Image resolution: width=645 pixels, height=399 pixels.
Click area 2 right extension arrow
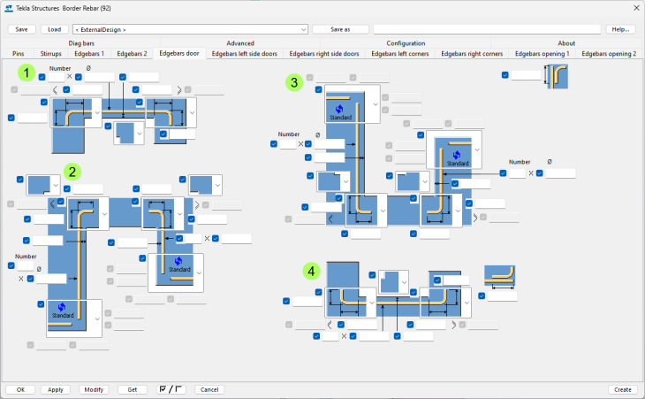pyautogui.click(x=197, y=204)
